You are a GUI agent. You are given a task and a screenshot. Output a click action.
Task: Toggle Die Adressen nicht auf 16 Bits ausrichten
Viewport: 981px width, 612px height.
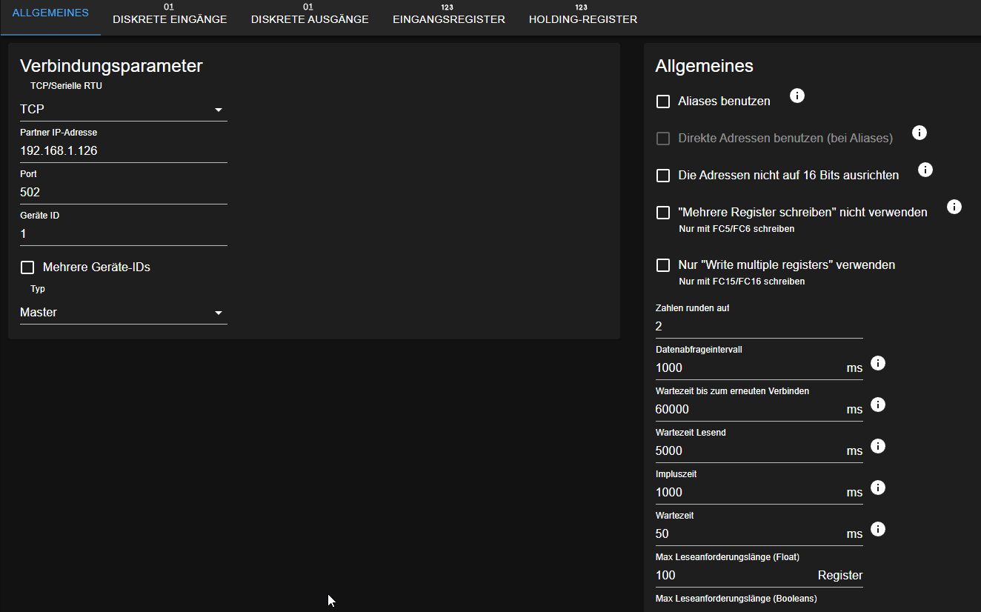(663, 176)
